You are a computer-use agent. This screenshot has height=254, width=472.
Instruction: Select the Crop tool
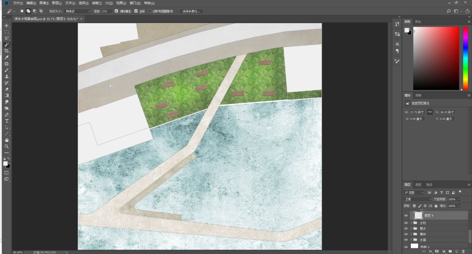pos(7,51)
